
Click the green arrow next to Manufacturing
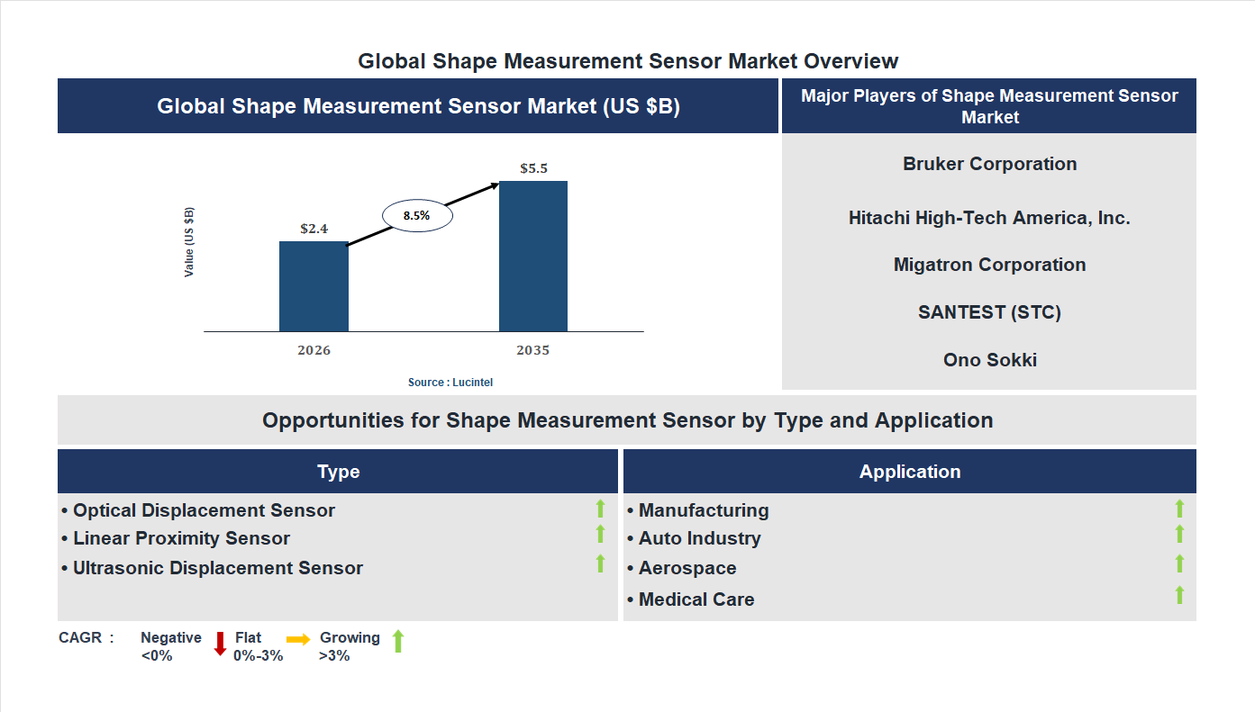coord(1179,509)
